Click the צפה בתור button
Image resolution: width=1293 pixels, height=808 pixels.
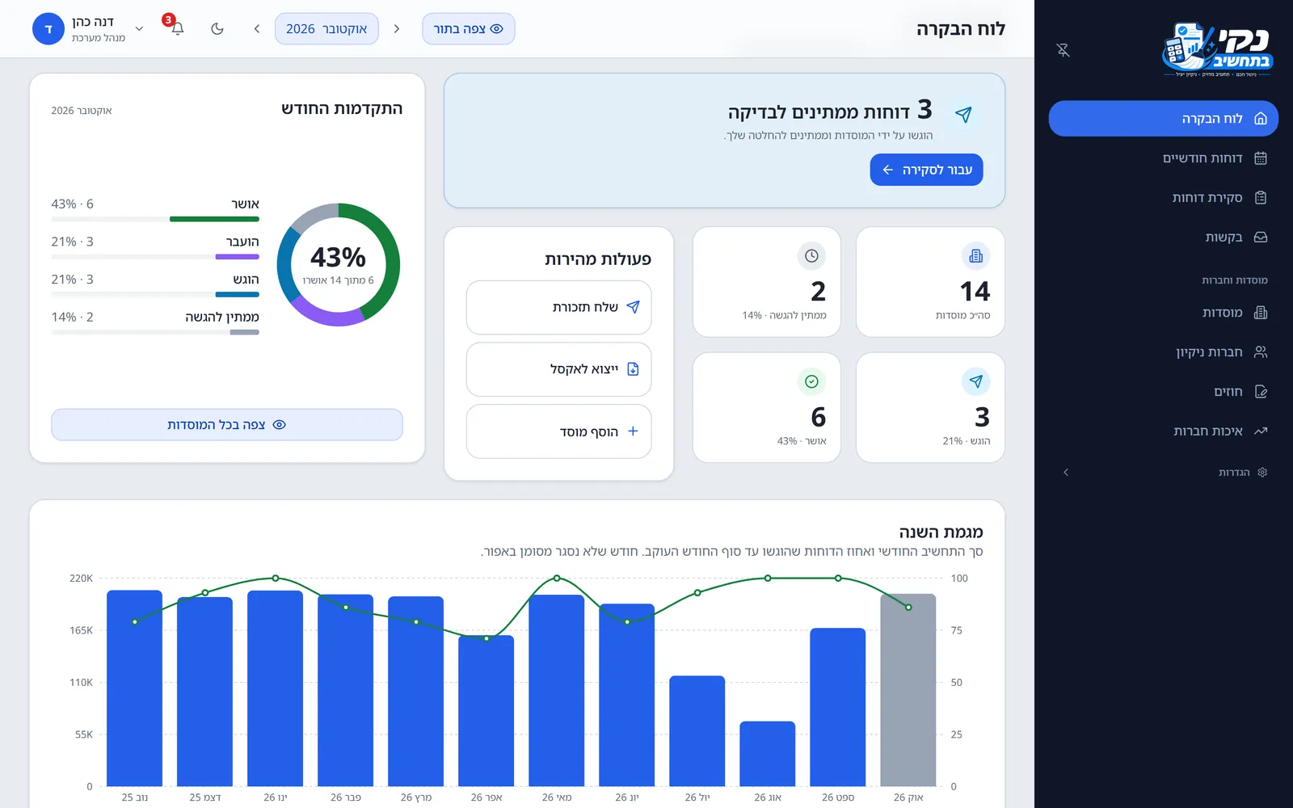pos(469,28)
